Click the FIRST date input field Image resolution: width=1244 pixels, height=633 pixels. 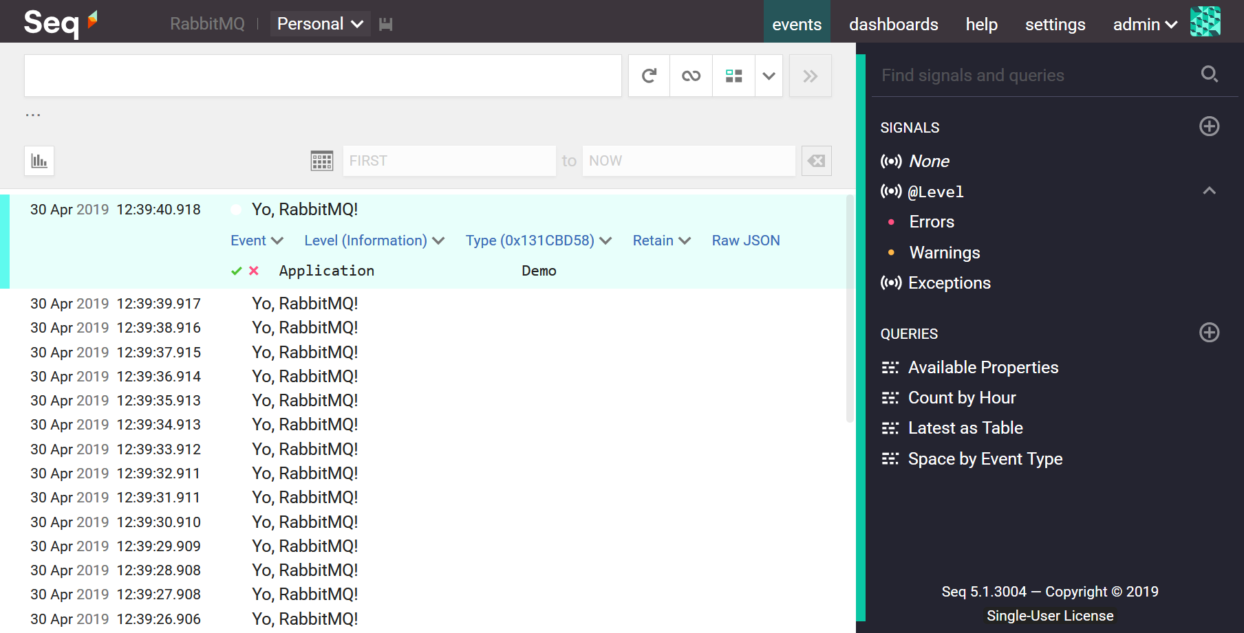click(x=449, y=161)
